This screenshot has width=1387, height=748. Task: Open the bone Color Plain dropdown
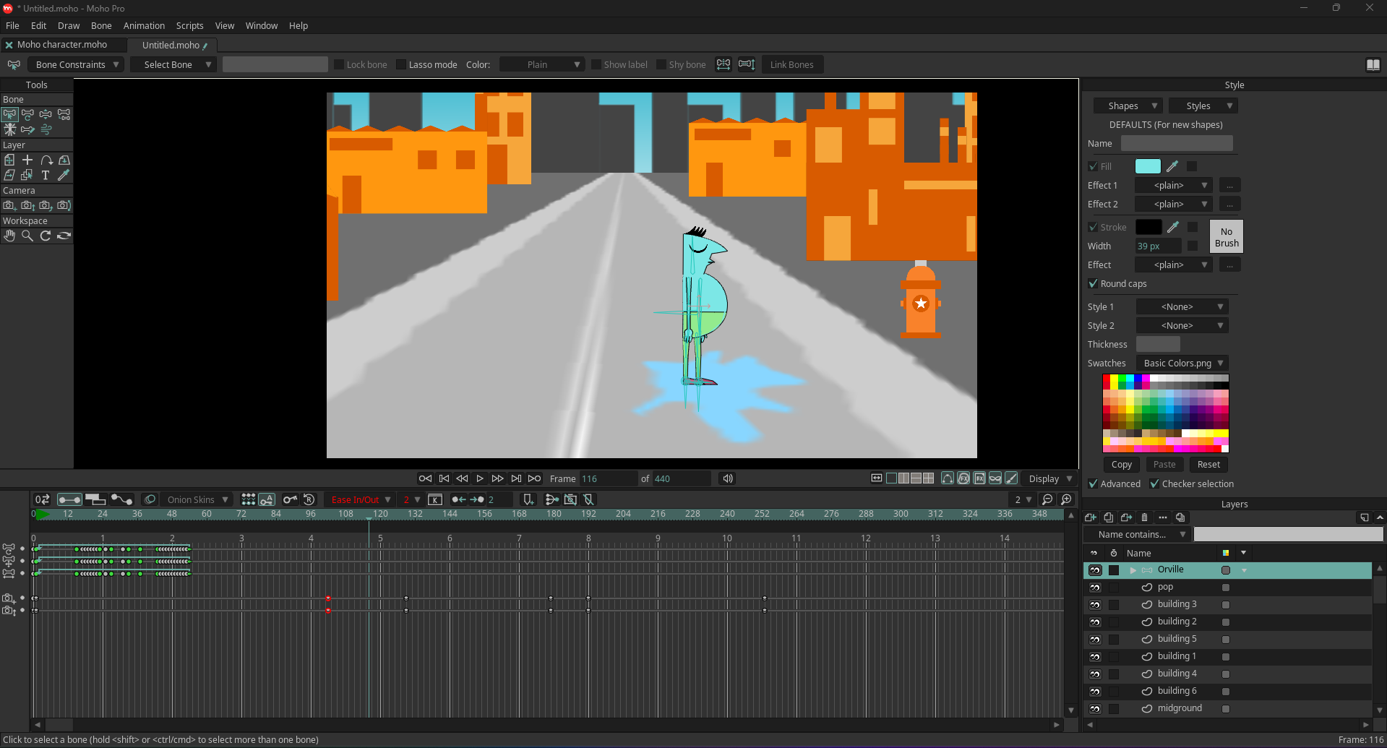[542, 64]
